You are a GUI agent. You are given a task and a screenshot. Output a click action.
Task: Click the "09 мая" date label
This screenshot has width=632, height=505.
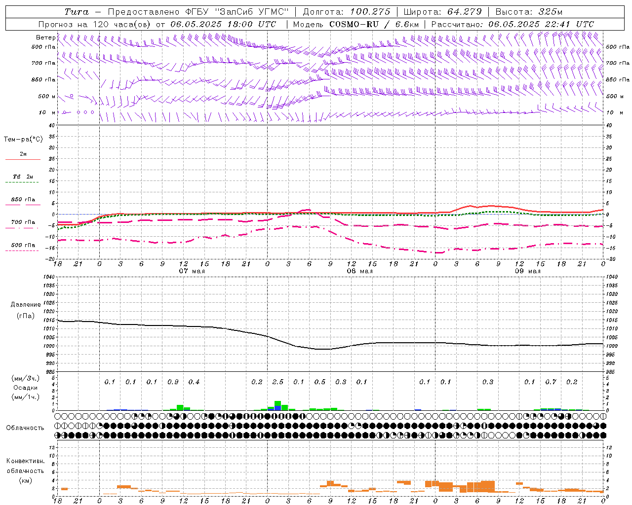click(x=527, y=271)
